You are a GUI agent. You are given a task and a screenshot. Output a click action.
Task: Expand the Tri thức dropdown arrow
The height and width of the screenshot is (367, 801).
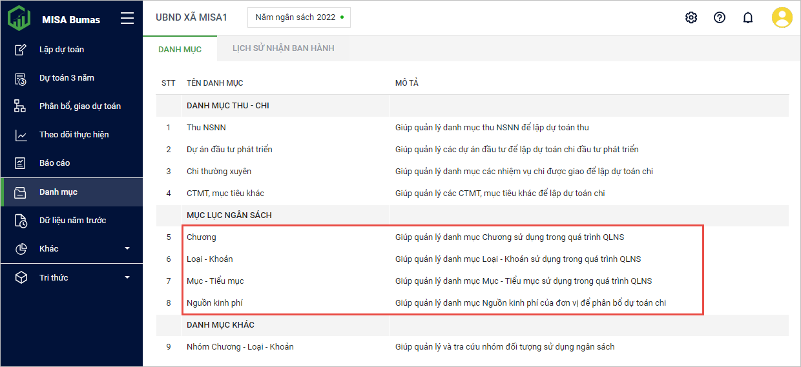pyautogui.click(x=127, y=278)
